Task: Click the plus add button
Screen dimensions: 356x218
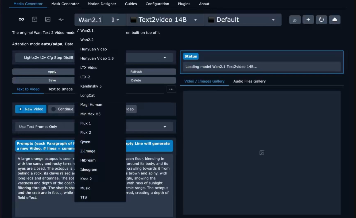Action: point(308,20)
